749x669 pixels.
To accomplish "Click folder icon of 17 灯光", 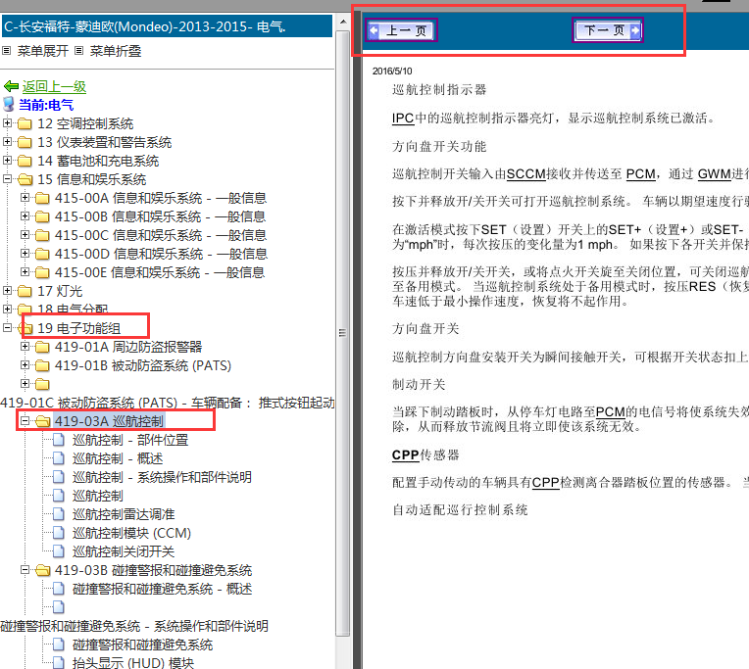I will [x=25, y=292].
